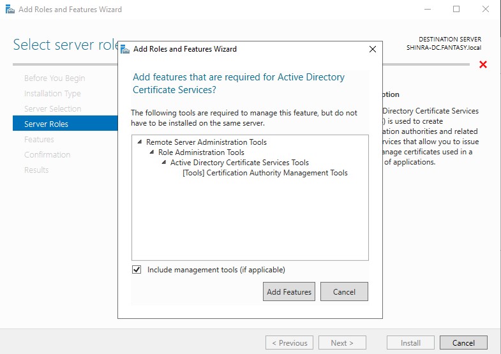Screen dimensions: 501x354
Task: Select Remote Server Administration Tools row text
Action: [x=206, y=142]
